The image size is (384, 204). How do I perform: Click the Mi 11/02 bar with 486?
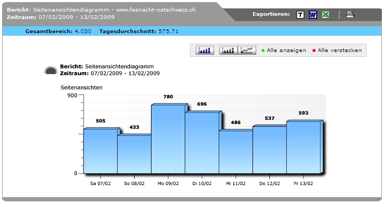coord(236,152)
